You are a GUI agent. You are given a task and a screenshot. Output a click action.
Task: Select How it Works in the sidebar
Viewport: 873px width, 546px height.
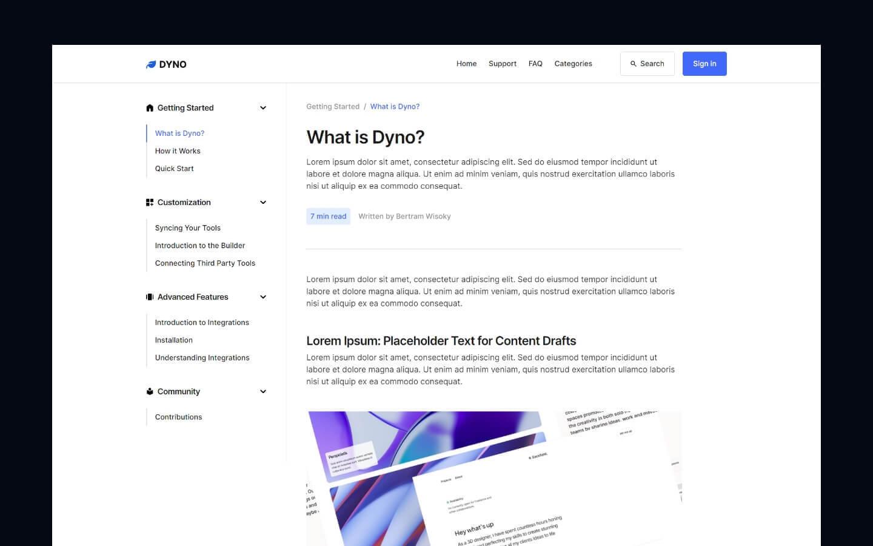coord(178,150)
